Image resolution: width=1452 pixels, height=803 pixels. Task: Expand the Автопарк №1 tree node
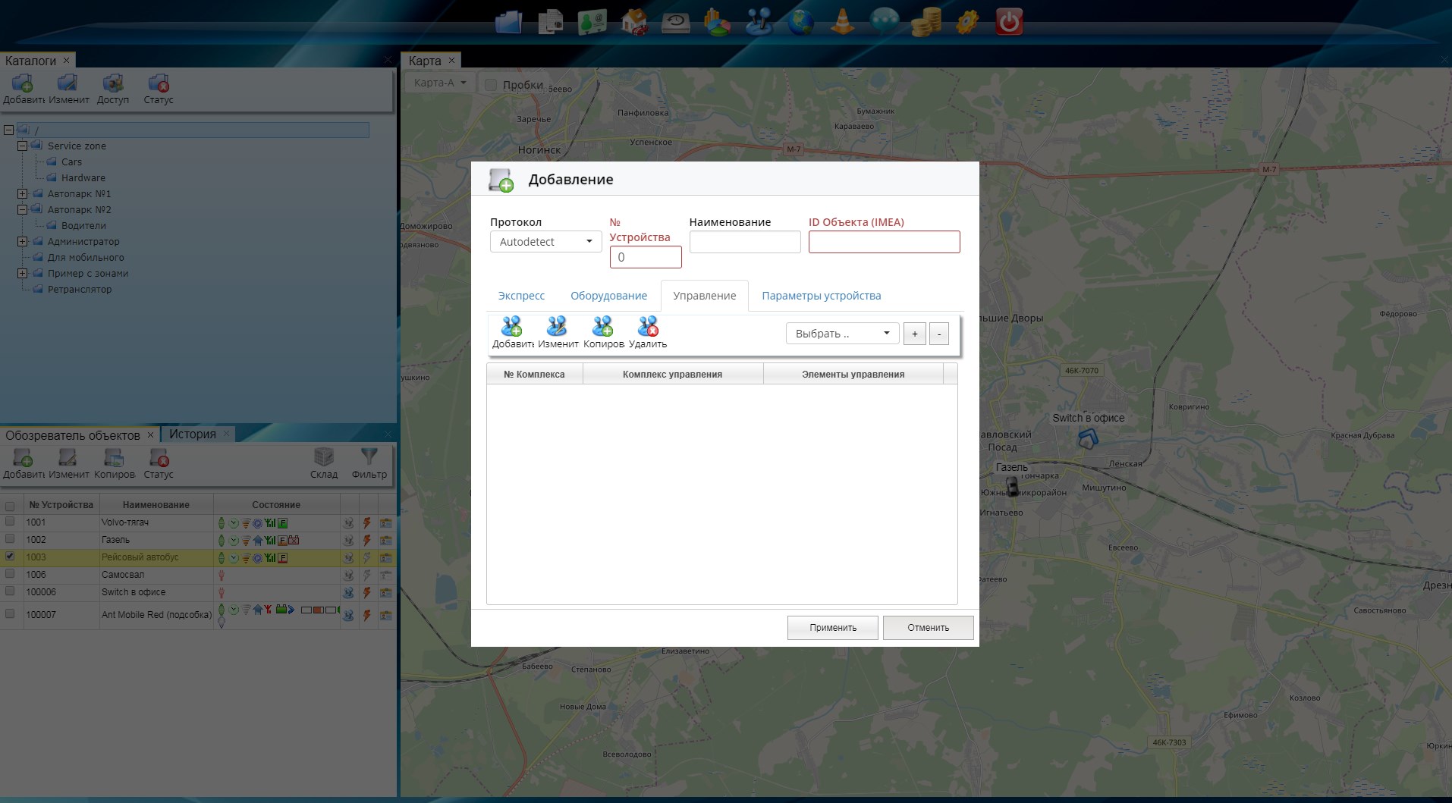[23, 194]
